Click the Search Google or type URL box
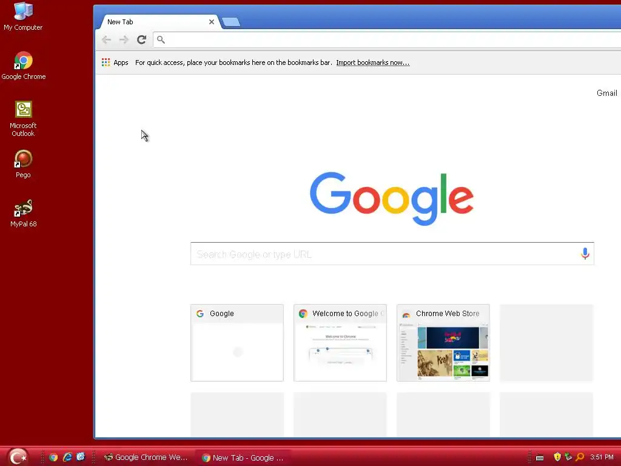This screenshot has height=466, width=621. pos(392,254)
